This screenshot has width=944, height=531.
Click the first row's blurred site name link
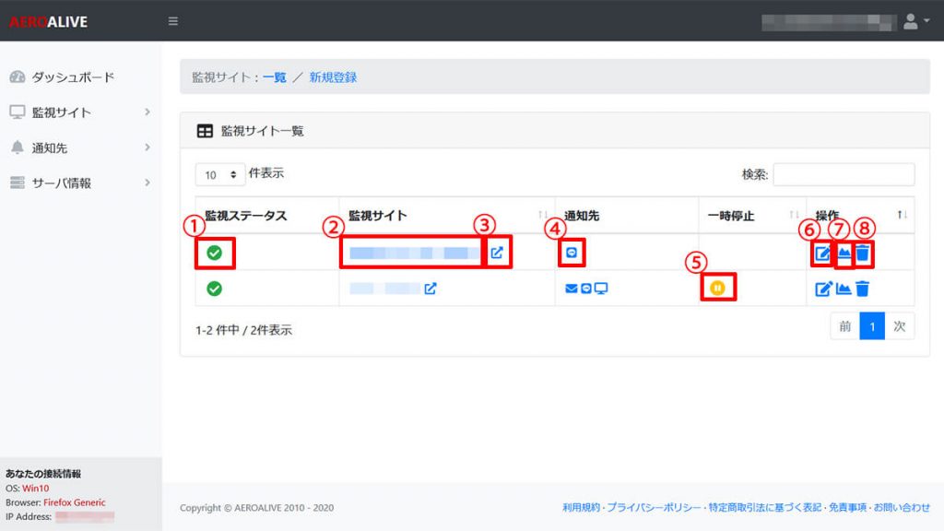click(414, 253)
